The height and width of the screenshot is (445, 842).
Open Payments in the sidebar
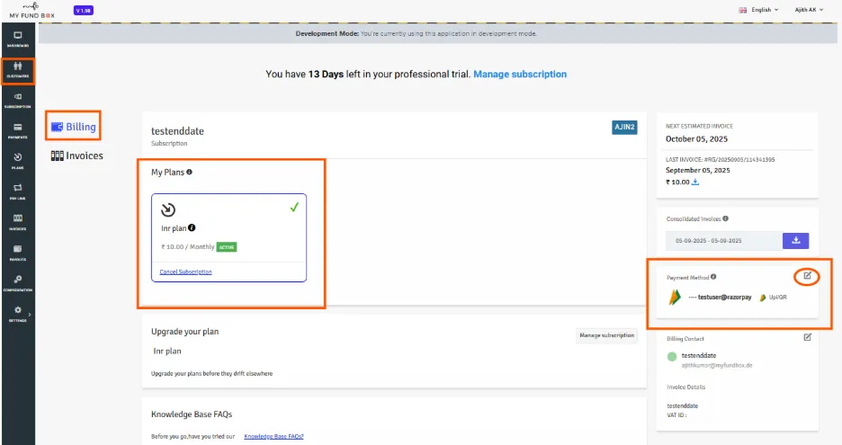coord(18,131)
